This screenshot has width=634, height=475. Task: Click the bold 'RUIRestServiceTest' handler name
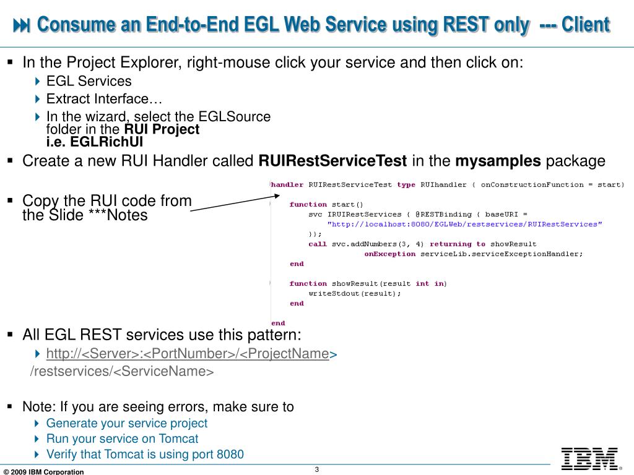point(332,161)
